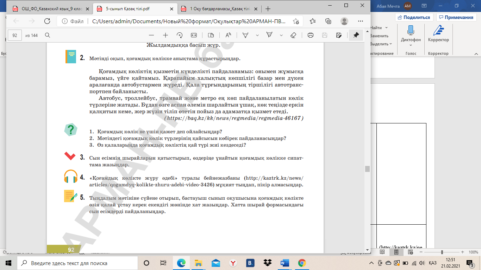Screen dimensions: 481x270
Task: Open Dropbox from the taskbar
Action: [268, 263]
